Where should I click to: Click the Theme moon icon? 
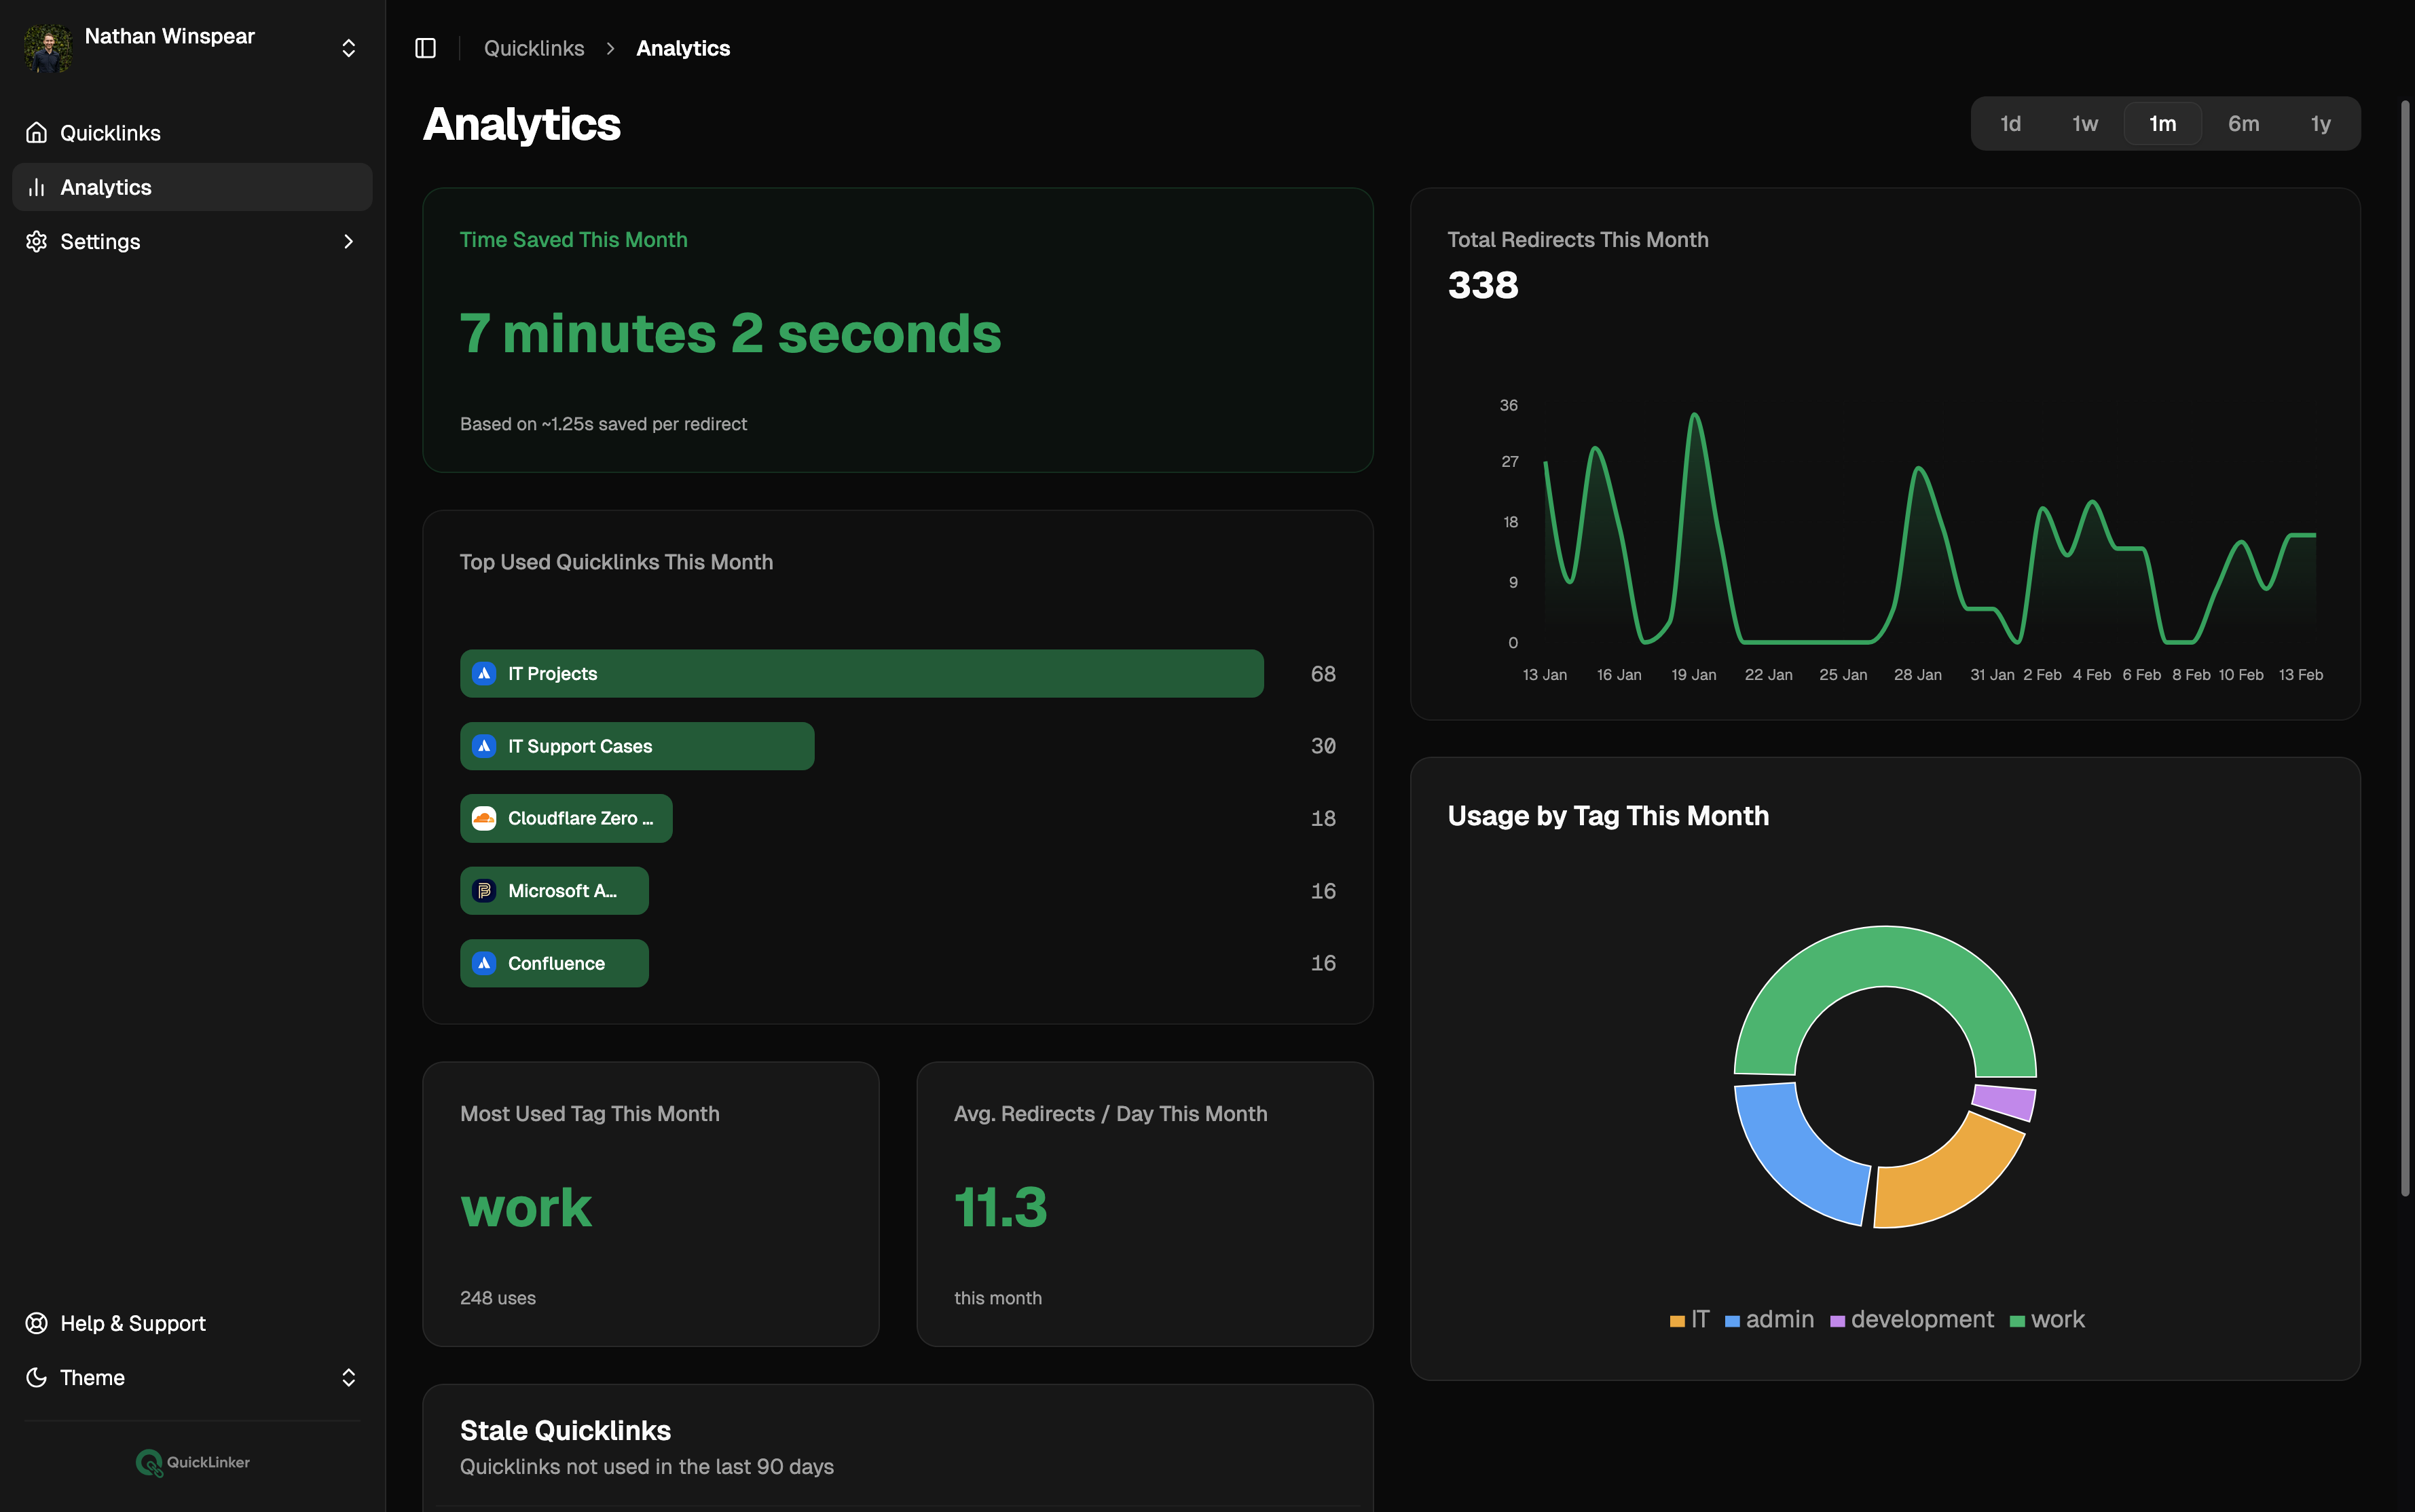(x=37, y=1377)
